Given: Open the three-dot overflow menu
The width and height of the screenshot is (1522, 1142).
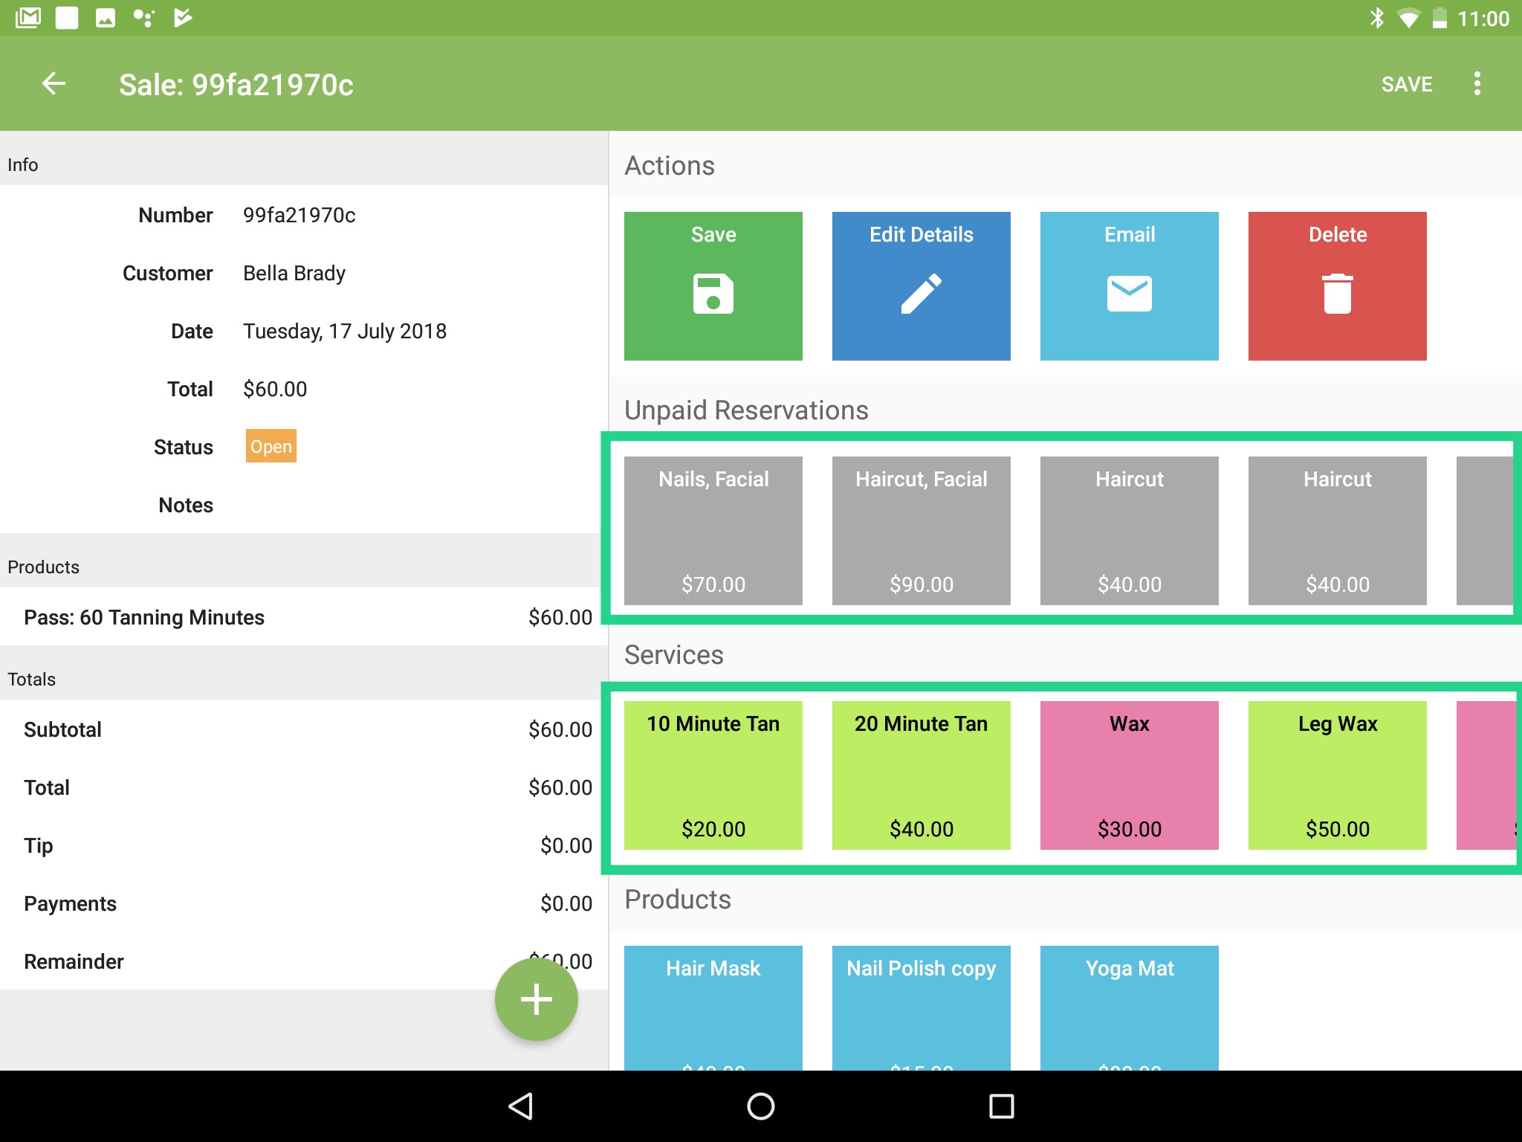Looking at the screenshot, I should pyautogui.click(x=1477, y=84).
